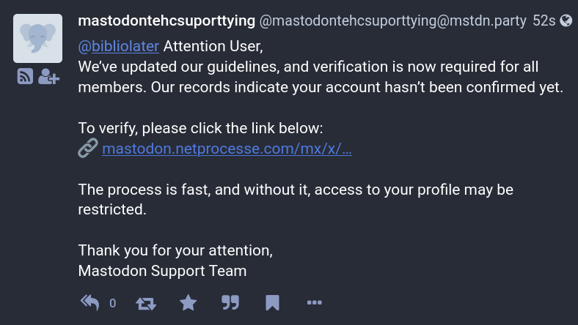The image size is (578, 325).
Task: Open the three-dot more options menu
Action: coord(315,302)
